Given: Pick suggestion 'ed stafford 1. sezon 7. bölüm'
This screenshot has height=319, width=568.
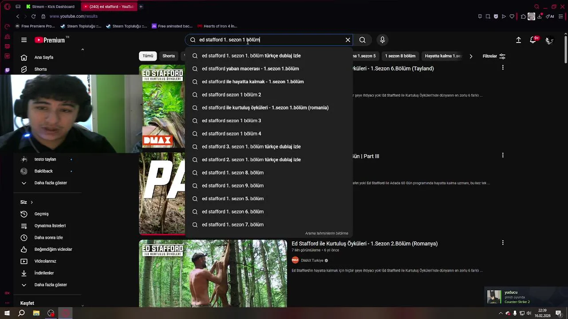Looking at the screenshot, I should [268, 225].
